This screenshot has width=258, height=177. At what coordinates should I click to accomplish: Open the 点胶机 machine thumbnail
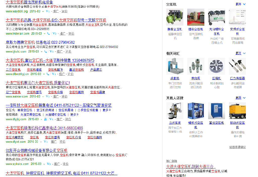coord(175,66)
